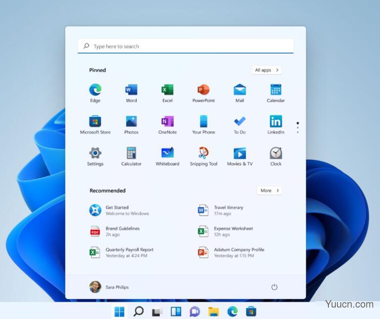Viewport: 380px width, 319px height.
Task: Click the power button icon
Action: coord(274,287)
